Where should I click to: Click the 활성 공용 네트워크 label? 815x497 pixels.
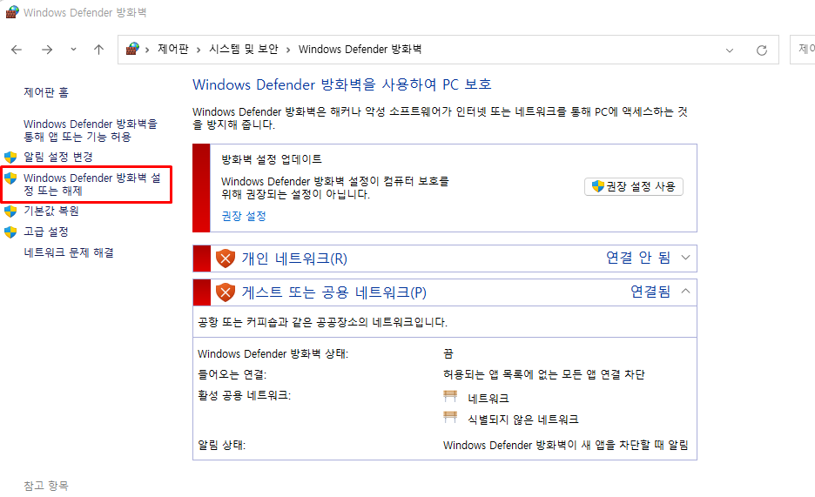pos(245,395)
